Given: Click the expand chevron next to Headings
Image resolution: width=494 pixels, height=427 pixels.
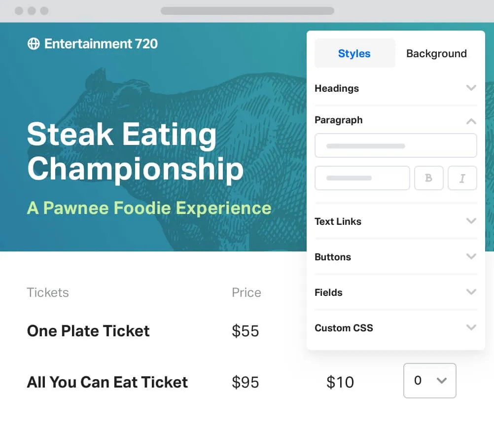Looking at the screenshot, I should [471, 88].
